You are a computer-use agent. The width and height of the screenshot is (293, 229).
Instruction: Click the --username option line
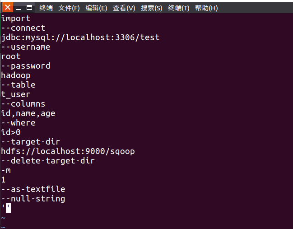pos(26,47)
